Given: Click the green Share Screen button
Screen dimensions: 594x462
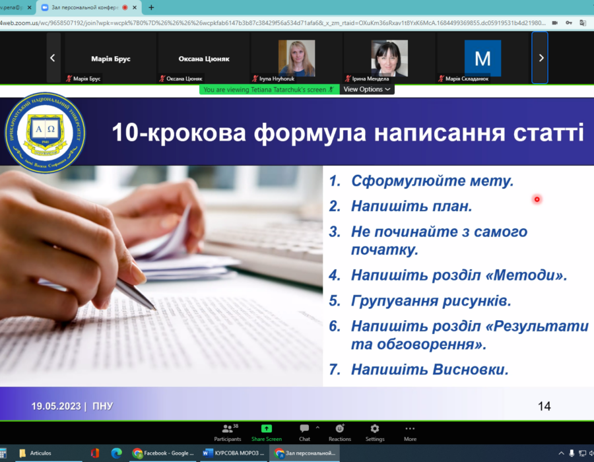Looking at the screenshot, I should tap(266, 432).
